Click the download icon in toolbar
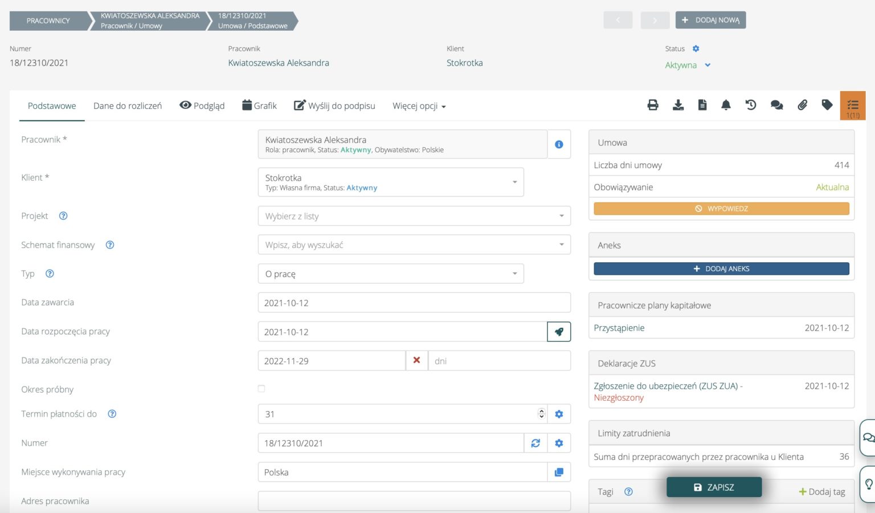 678,105
